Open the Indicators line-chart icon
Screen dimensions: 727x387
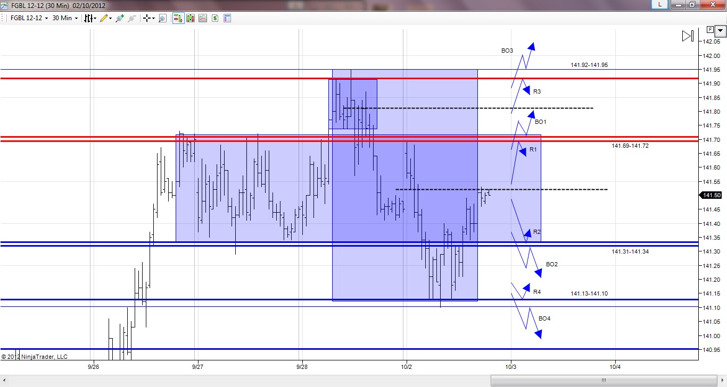coord(202,18)
